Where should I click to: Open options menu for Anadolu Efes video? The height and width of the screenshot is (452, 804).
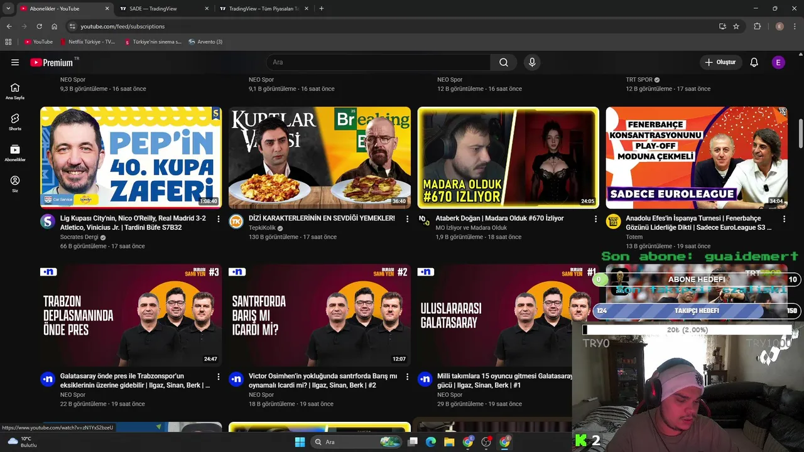tap(784, 218)
